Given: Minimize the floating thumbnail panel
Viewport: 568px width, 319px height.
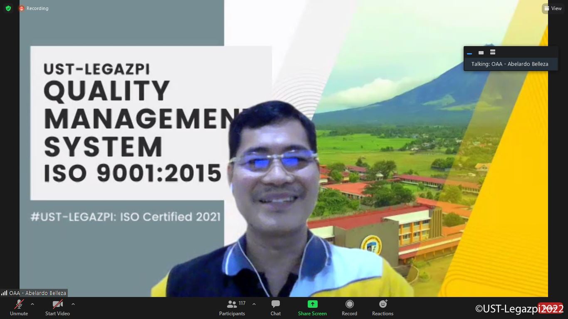Looking at the screenshot, I should [469, 53].
